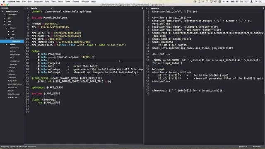Screen dimensions: 265x149
Task: Open the Apple menu
Action: pos(4,2)
